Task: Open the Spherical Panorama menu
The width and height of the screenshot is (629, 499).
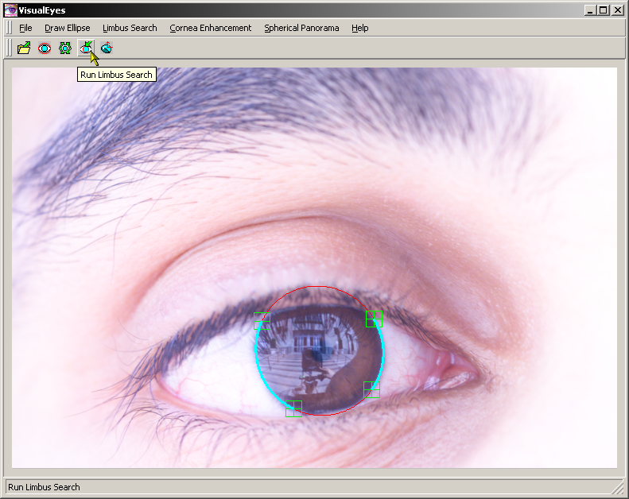Action: (301, 28)
